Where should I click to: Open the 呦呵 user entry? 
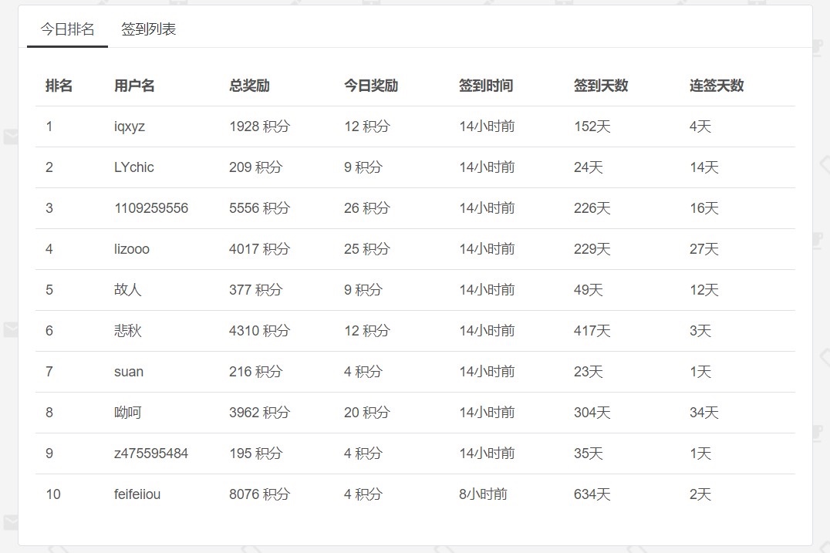[127, 412]
